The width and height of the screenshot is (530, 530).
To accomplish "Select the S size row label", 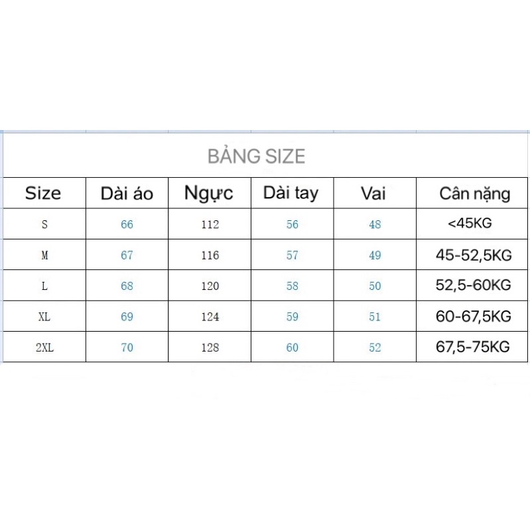I will click(44, 224).
